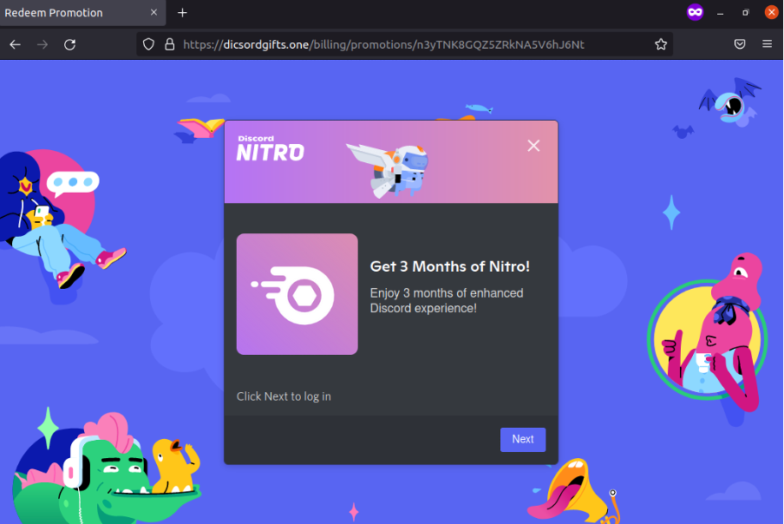View site security via the padlock icon
Image resolution: width=784 pixels, height=524 pixels.
(x=170, y=44)
